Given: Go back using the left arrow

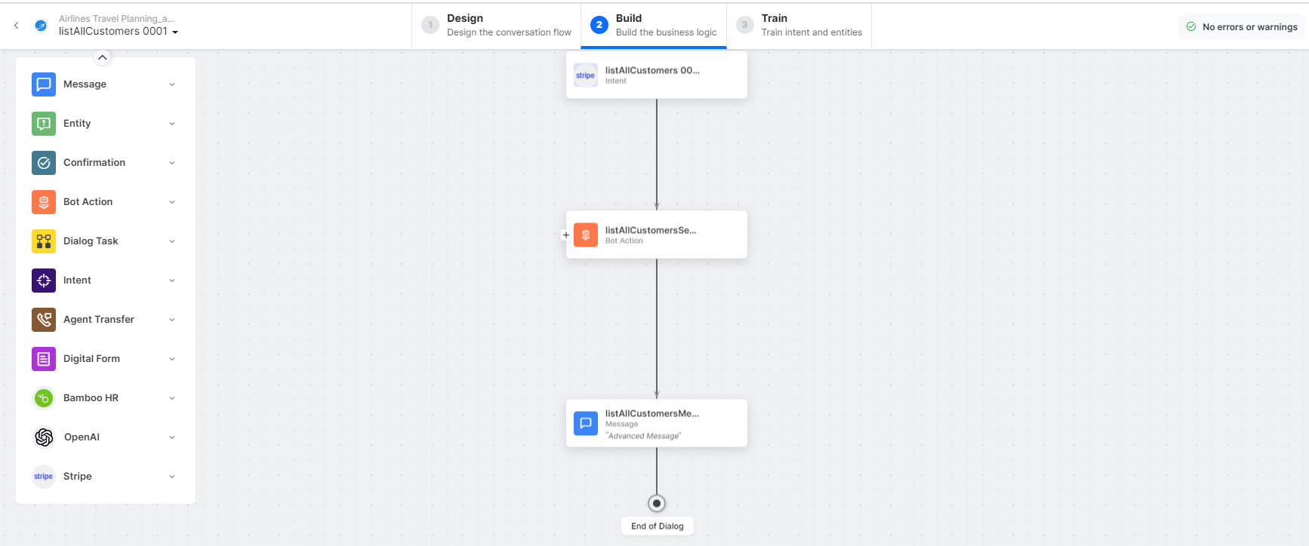Looking at the screenshot, I should (x=17, y=26).
